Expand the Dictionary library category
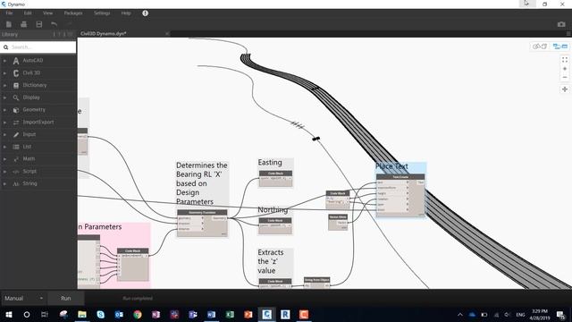The image size is (572, 322). point(4,86)
